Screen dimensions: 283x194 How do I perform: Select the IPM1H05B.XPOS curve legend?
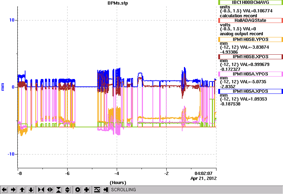[x=250, y=57]
